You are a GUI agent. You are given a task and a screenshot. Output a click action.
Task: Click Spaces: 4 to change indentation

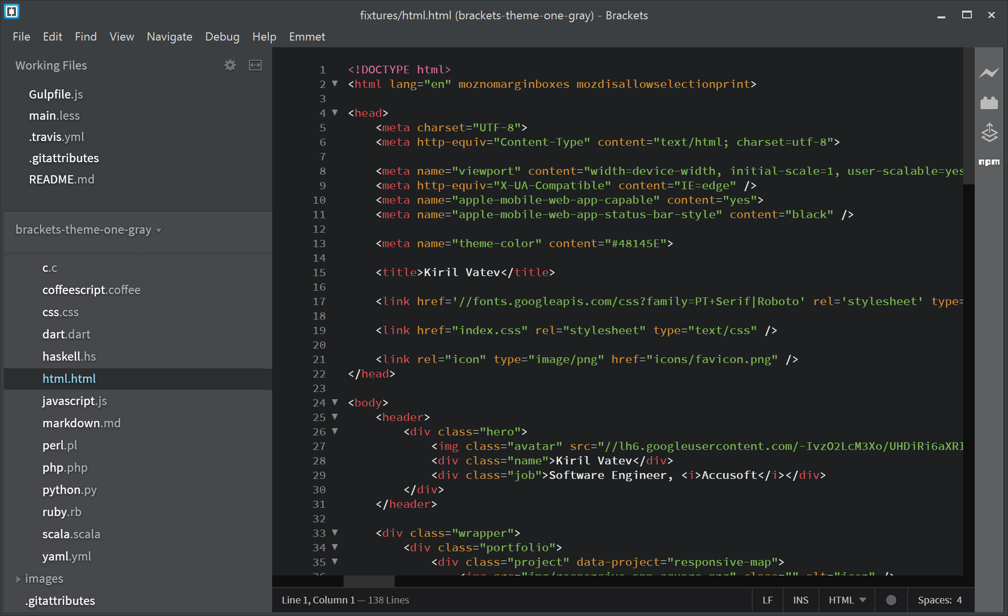pyautogui.click(x=940, y=600)
